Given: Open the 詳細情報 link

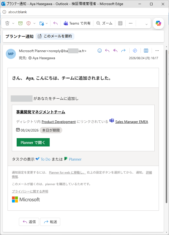Looking at the screenshot, I should 149,173.
